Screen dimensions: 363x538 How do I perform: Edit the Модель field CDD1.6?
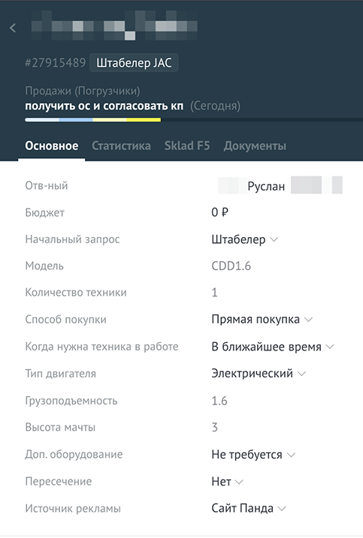coord(231,266)
